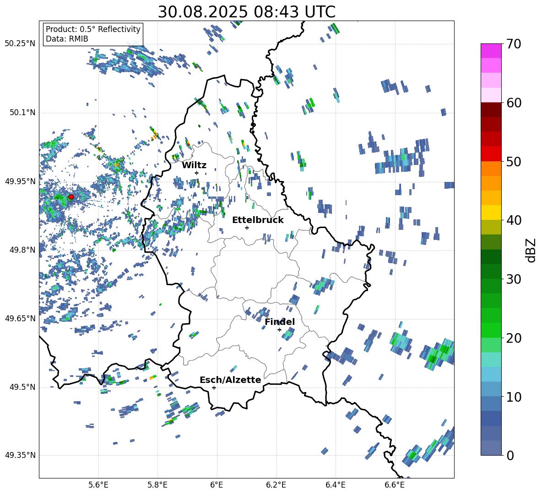Screen dimensions: 542x494
Task: Click the 'Data: RMIB' text
Action: (x=67, y=39)
